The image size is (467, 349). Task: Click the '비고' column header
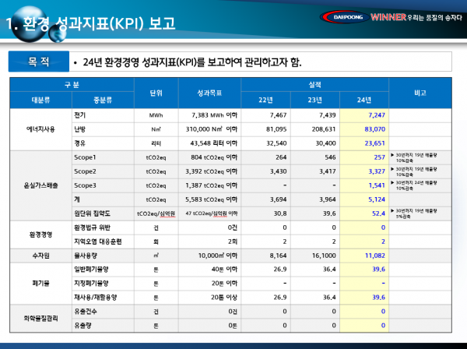420,93
